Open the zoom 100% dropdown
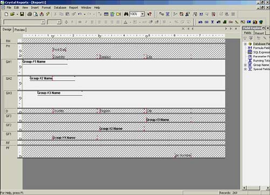 click(x=143, y=14)
